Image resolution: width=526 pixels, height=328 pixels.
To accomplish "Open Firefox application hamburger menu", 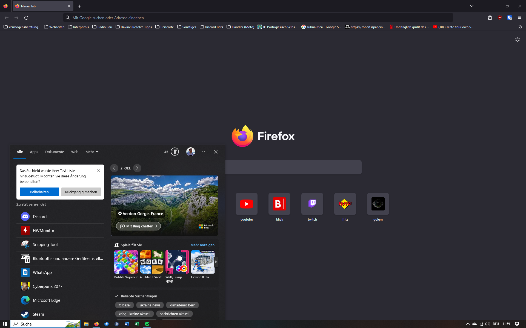I will point(519,18).
